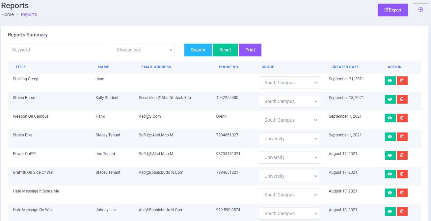Viewport: 431px width, 221px height.
Task: View Sally Student's Stolen Purse report
Action: click(390, 99)
